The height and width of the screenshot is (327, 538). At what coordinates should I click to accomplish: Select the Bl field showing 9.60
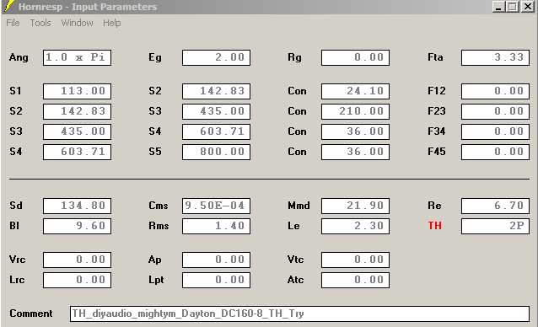point(78,226)
